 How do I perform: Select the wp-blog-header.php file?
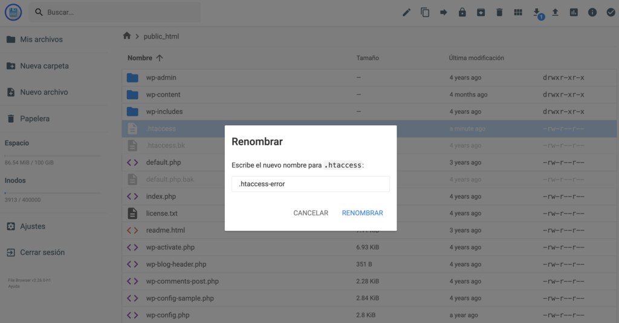[x=369, y=264]
